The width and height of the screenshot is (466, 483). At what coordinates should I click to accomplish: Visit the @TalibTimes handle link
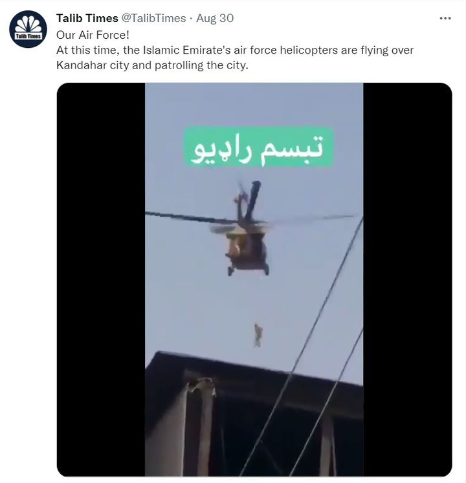point(153,18)
